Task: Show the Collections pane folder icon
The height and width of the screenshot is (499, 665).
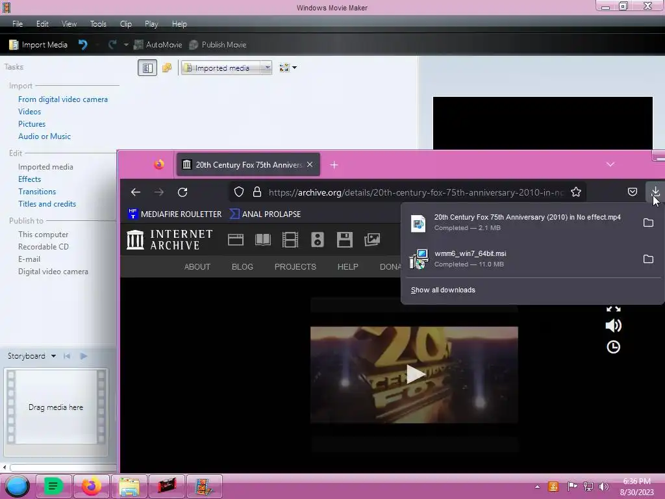Action: (167, 68)
